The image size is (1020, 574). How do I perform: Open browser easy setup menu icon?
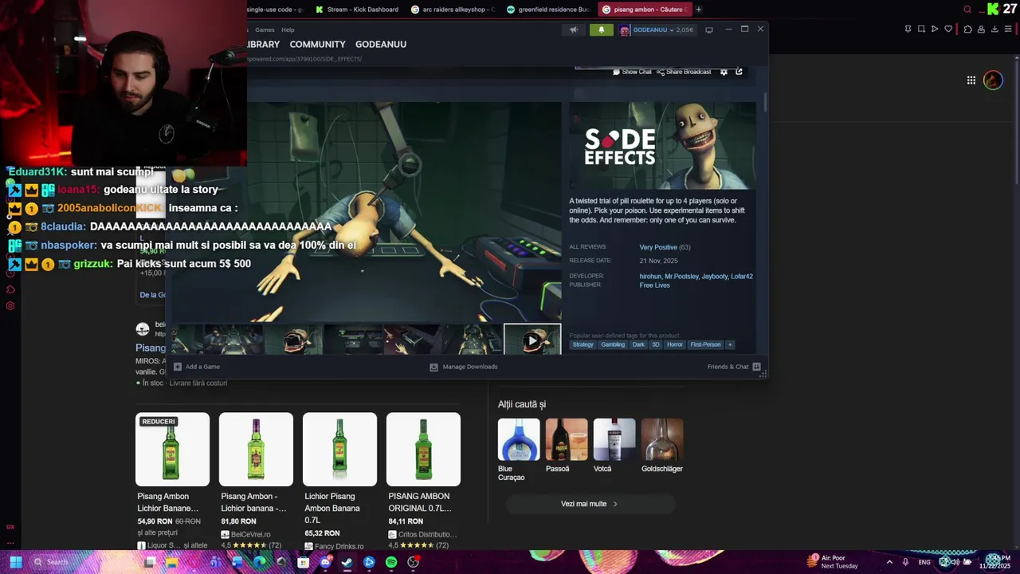coord(1008,29)
